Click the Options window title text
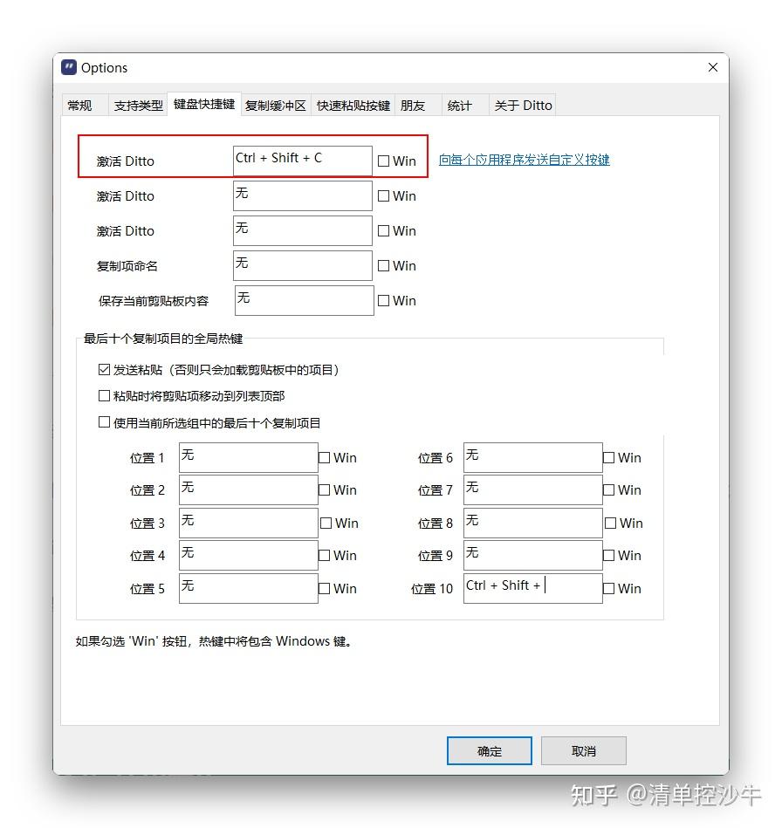The width and height of the screenshot is (782, 828). (104, 67)
